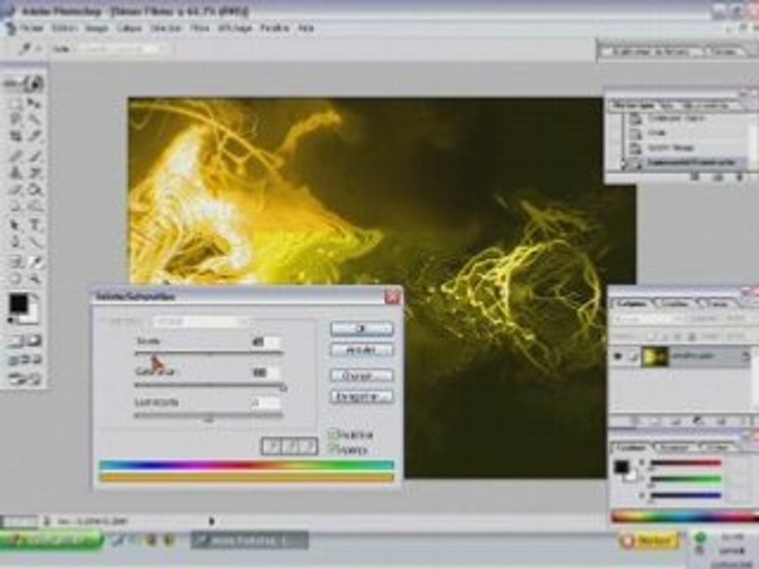Open the Windows Start button
This screenshot has width=759, height=569.
point(51,540)
